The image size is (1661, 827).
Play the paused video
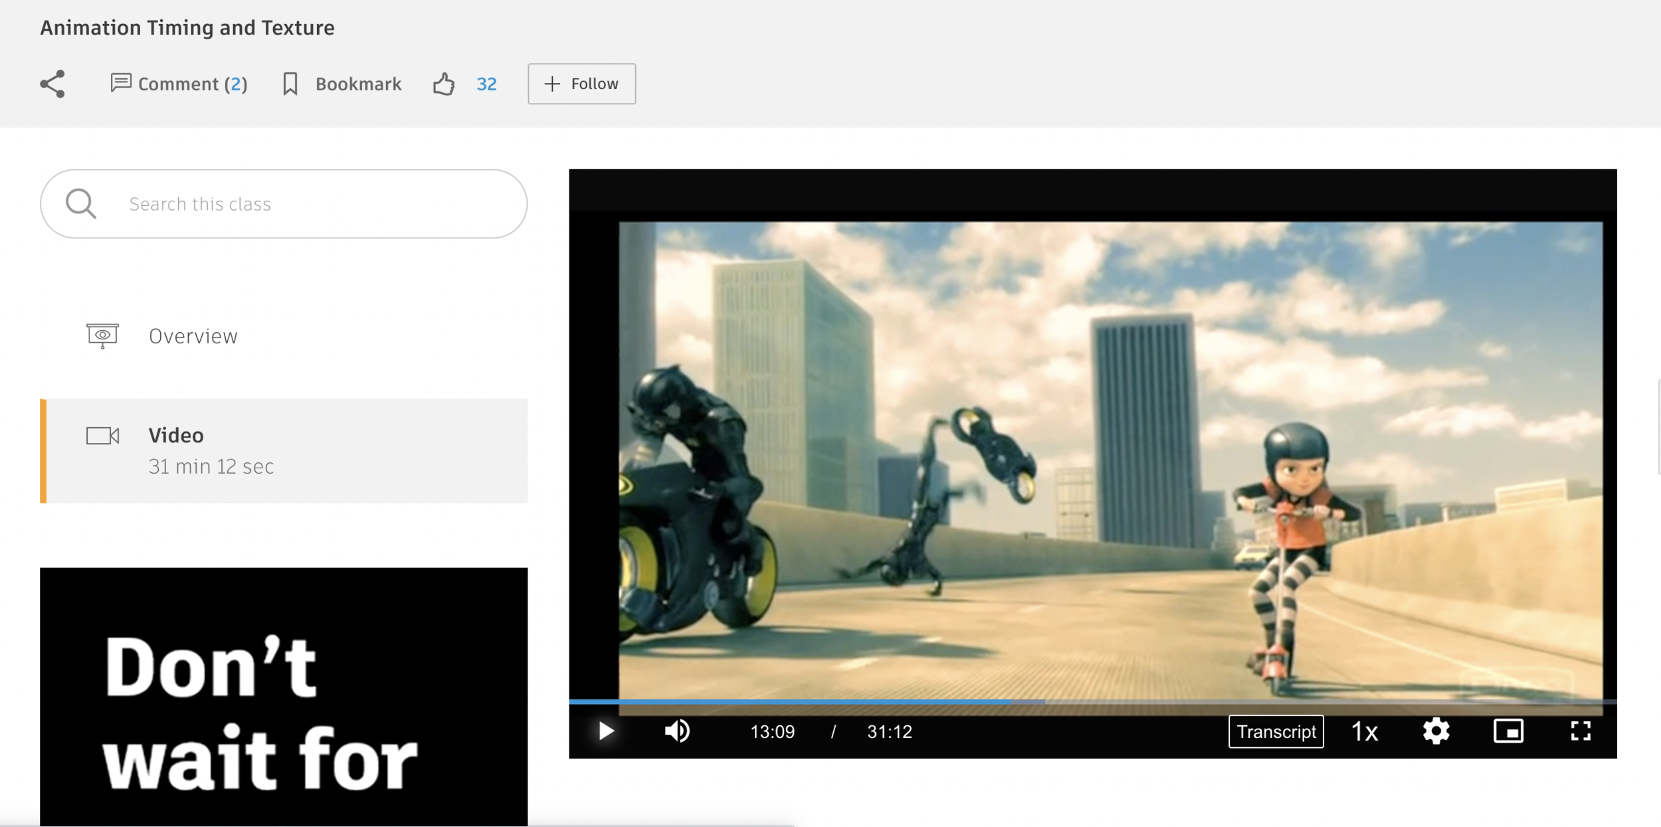pos(605,731)
